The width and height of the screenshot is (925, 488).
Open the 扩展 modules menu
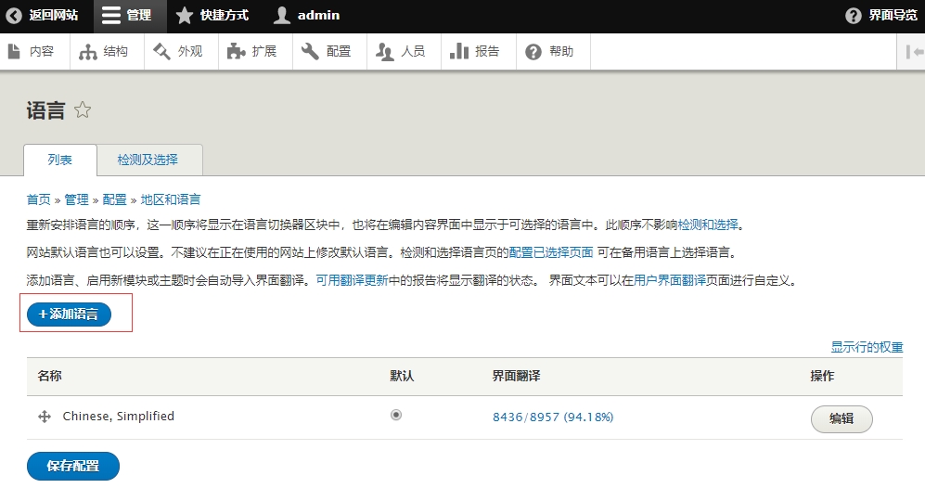(x=252, y=52)
